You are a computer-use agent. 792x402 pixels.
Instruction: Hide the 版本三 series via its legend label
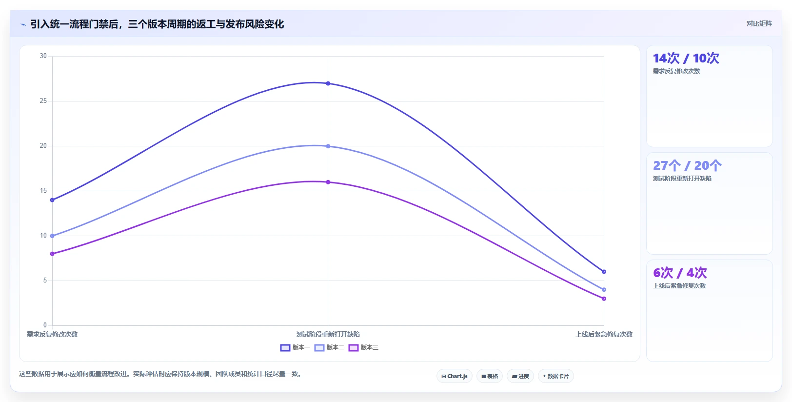tap(370, 347)
